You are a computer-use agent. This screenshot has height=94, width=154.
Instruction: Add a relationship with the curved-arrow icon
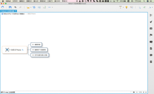34,7
